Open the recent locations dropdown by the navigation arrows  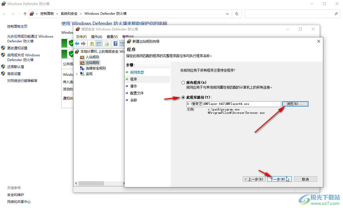click(x=19, y=14)
